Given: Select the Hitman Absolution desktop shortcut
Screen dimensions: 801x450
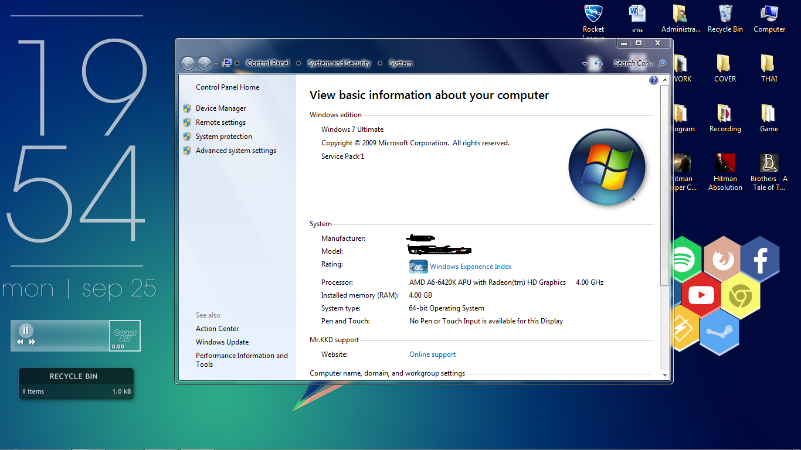Looking at the screenshot, I should coord(725,172).
